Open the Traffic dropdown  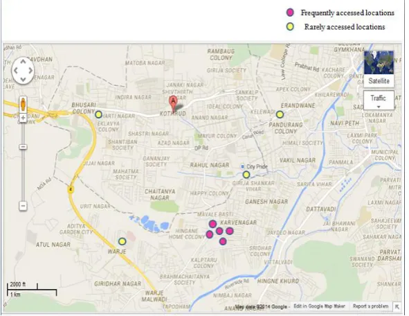click(x=379, y=100)
